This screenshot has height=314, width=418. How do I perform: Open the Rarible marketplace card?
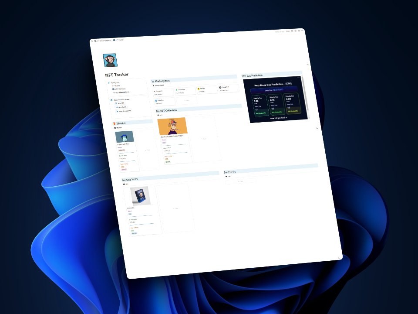207,90
